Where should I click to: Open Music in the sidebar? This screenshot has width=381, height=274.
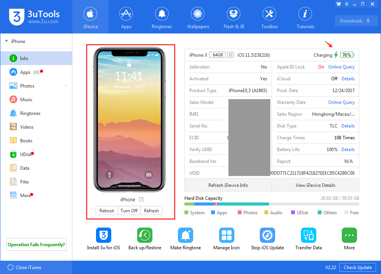[x=36, y=99]
